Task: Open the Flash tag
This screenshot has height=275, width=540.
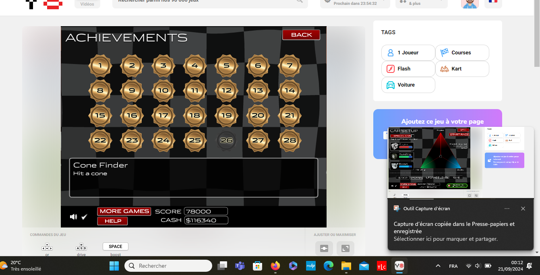Action: 408,69
